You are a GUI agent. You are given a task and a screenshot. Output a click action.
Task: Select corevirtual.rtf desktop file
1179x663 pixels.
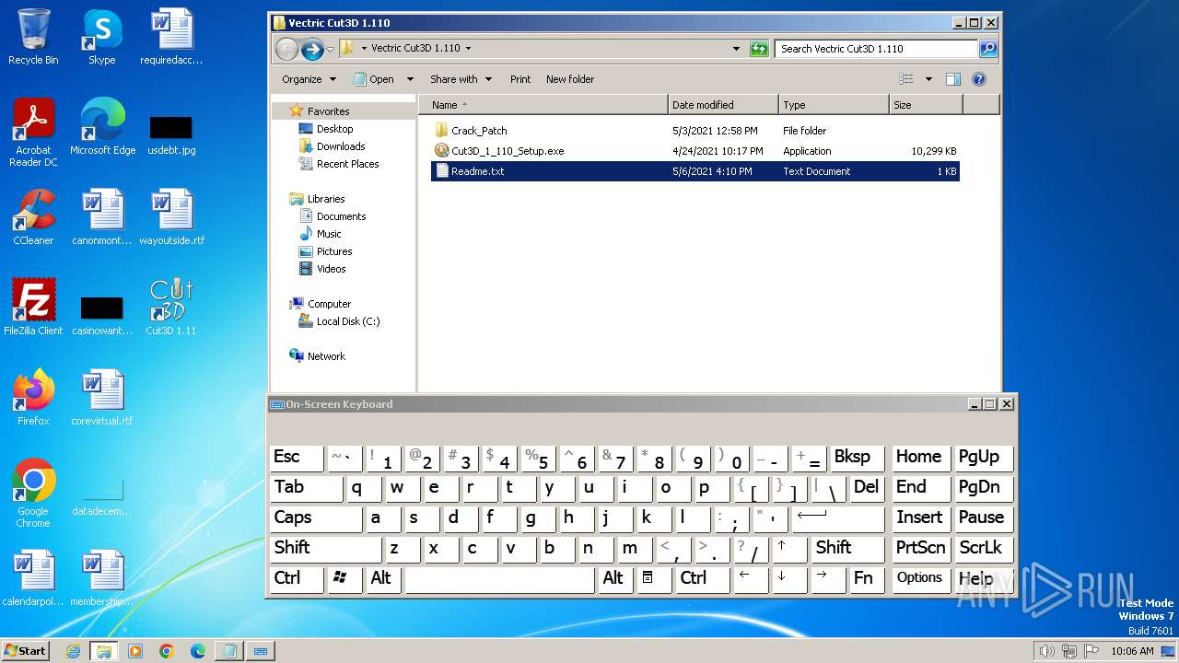pyautogui.click(x=102, y=398)
